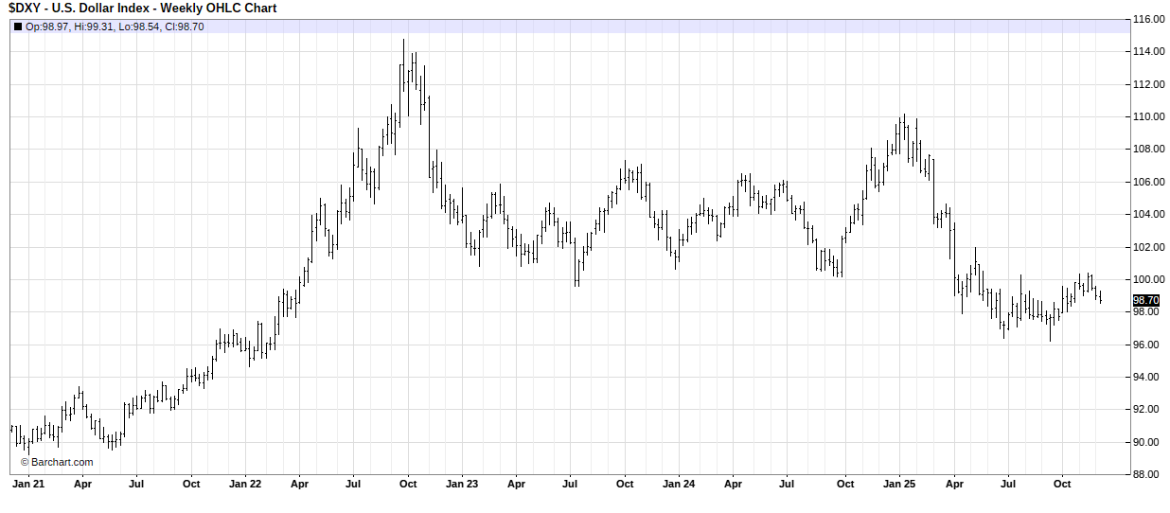Click the first weekly bar at chart start
The image size is (1170, 513).
coord(11,429)
